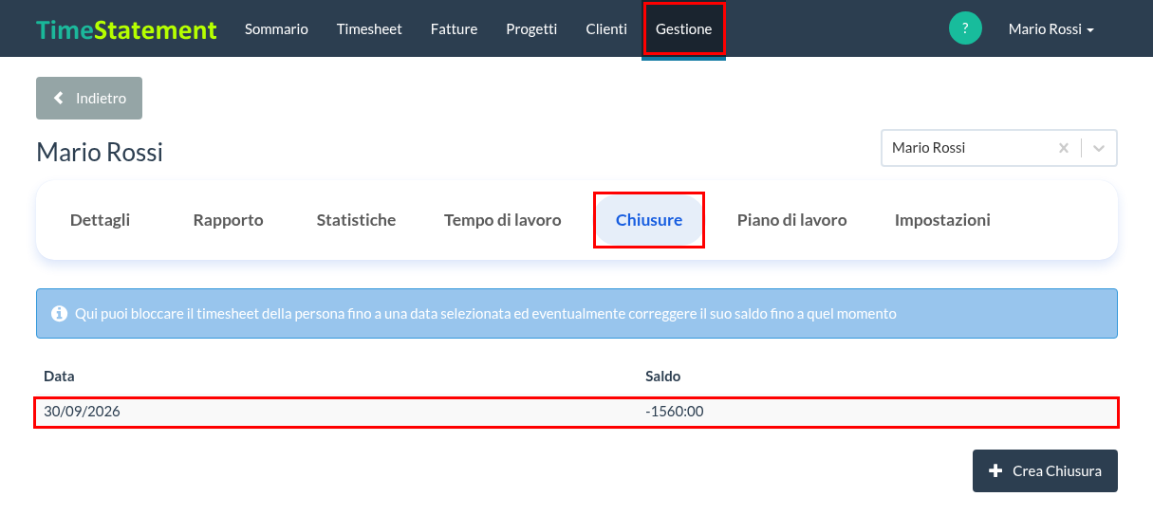Open the Mario Rossi user menu
Image resolution: width=1153 pixels, height=515 pixels.
point(1051,29)
